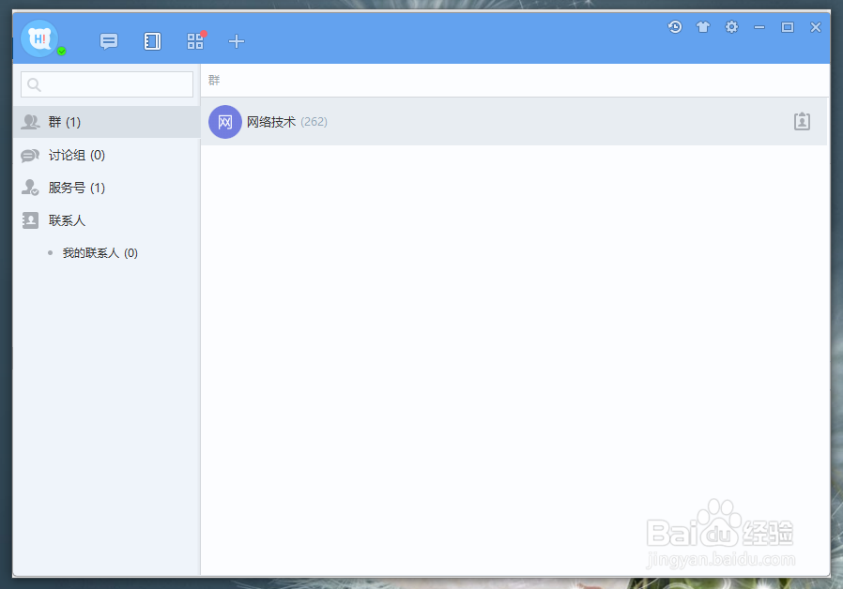Click the (262) member count

coord(314,122)
